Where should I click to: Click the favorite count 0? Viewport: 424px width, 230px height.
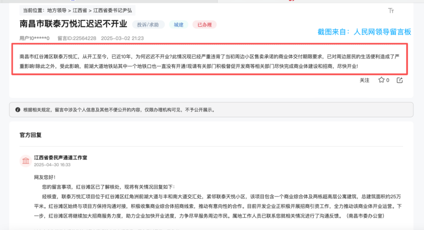(388, 80)
